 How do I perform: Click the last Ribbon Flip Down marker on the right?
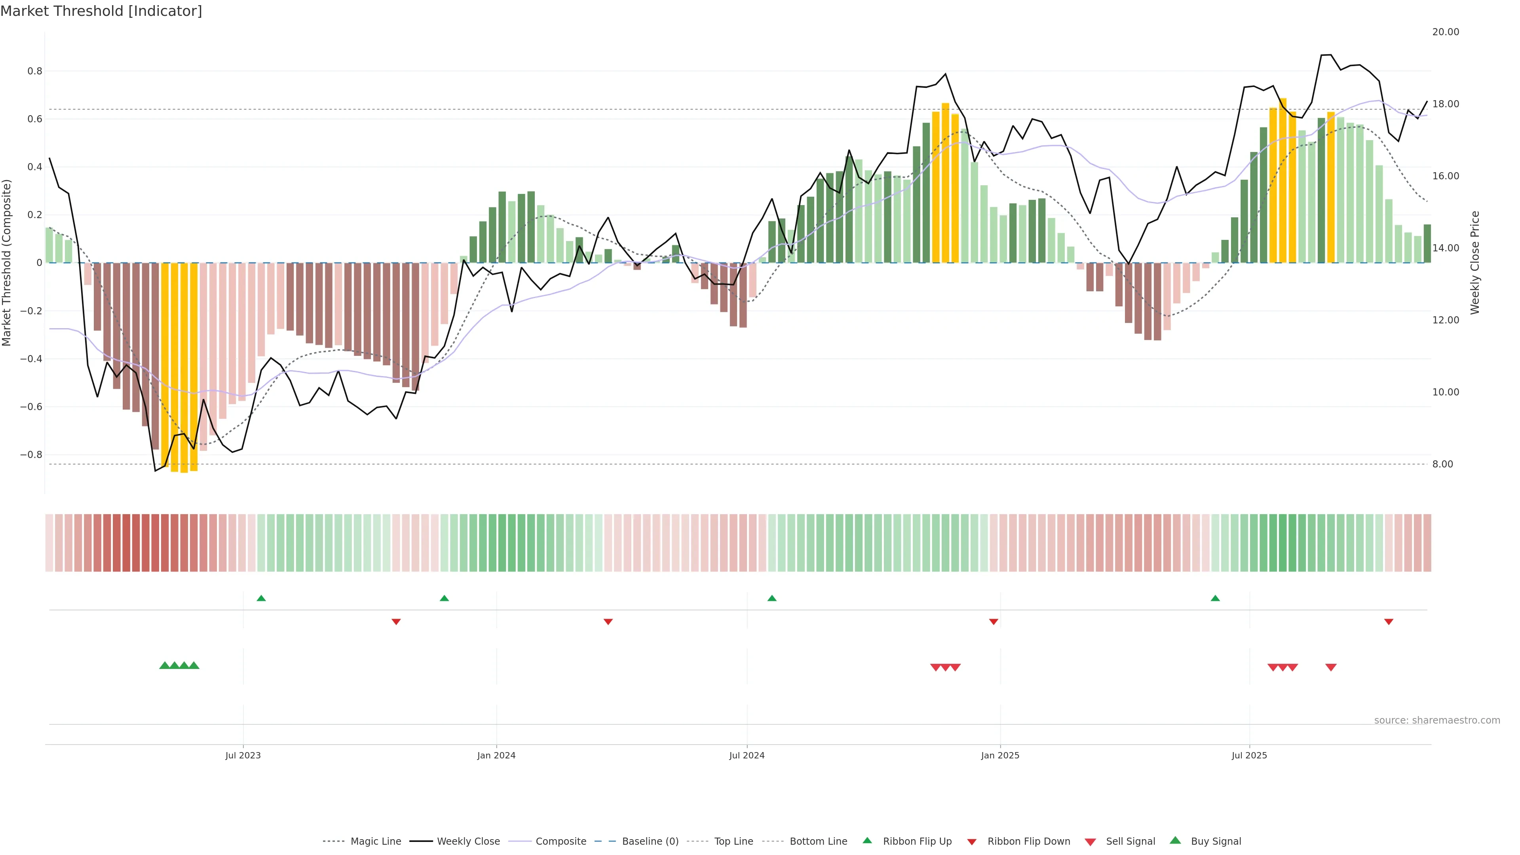point(1389,621)
